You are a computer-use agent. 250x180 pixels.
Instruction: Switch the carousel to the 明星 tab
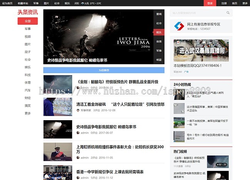pos(159,60)
